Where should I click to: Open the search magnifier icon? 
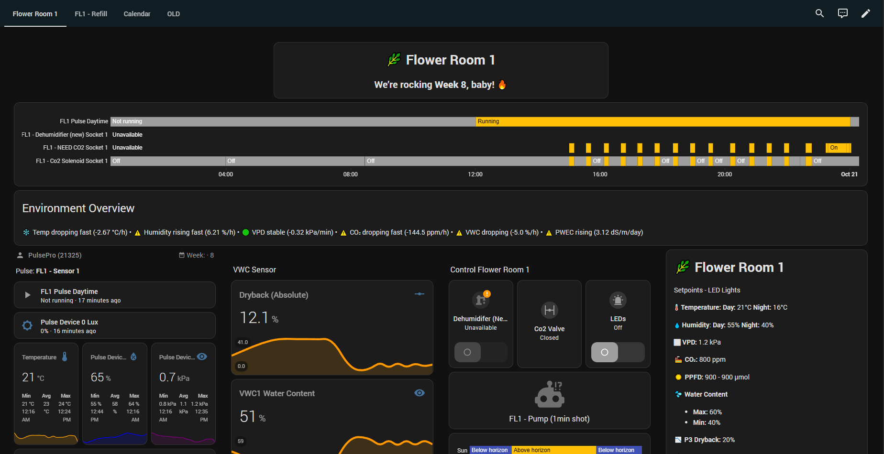pyautogui.click(x=819, y=13)
